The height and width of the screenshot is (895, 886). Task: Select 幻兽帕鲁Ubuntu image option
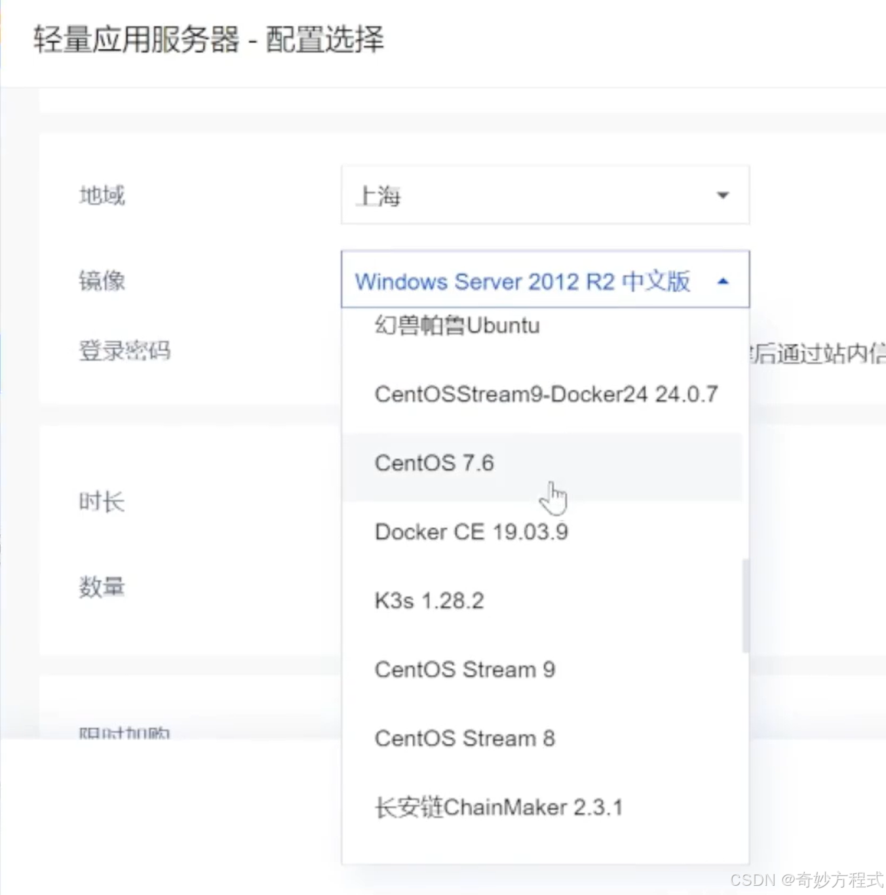click(542, 325)
